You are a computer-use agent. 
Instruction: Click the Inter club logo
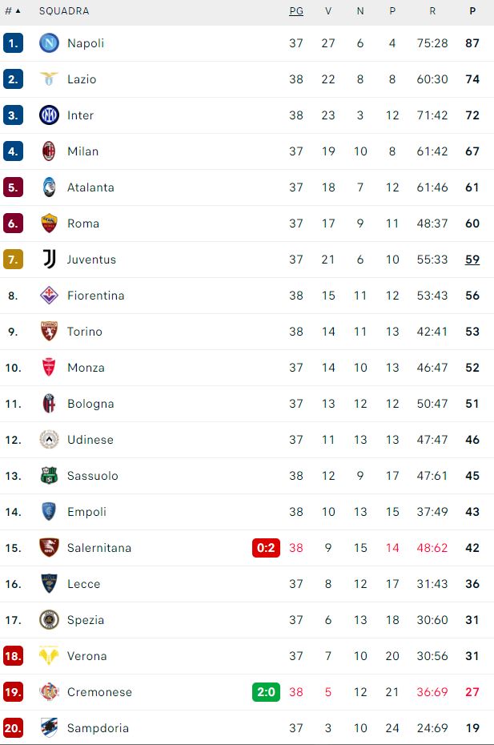[x=50, y=115]
